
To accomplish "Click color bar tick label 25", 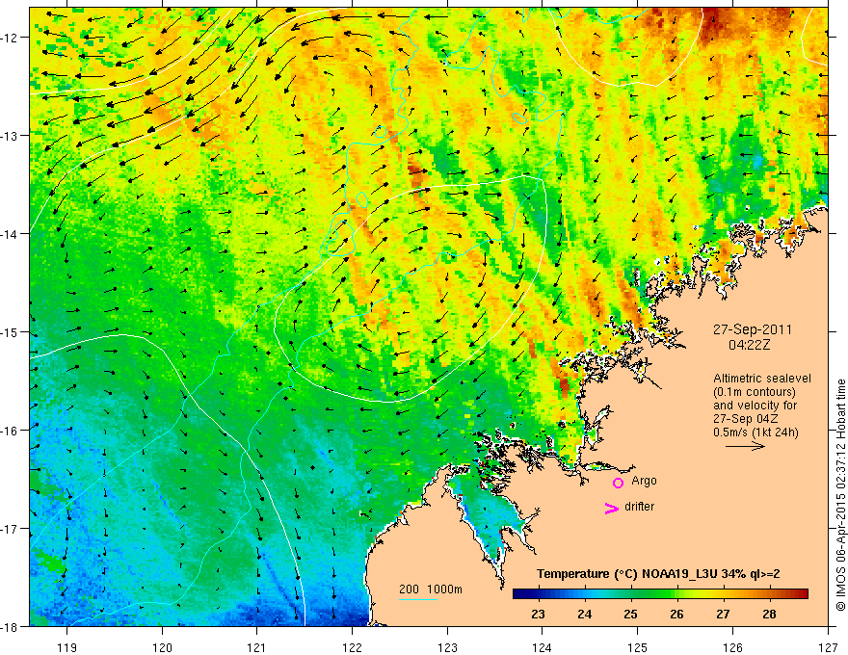I will (630, 615).
